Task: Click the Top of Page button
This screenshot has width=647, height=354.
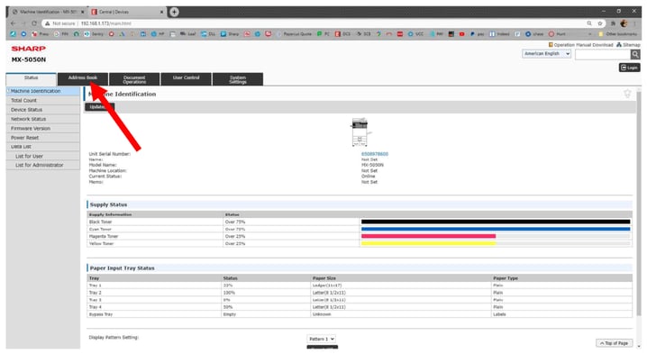Action: tap(614, 343)
